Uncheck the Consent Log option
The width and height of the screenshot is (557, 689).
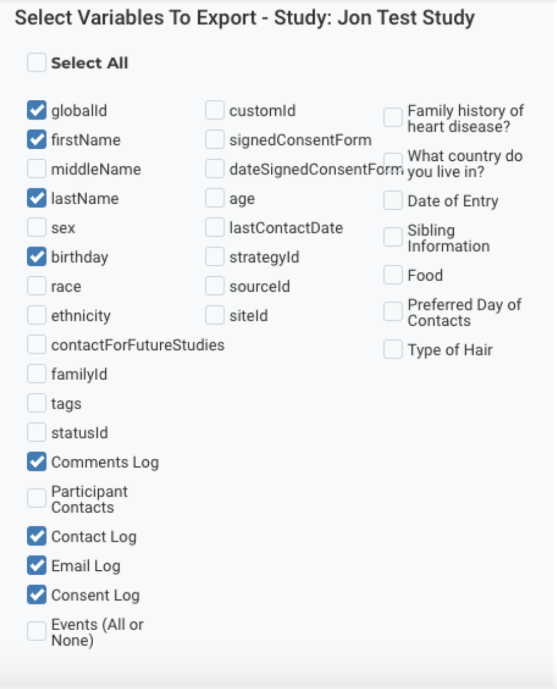tap(37, 595)
